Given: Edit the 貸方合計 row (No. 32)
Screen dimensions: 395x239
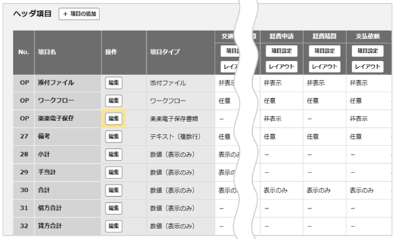Looking at the screenshot, I should (114, 226).
